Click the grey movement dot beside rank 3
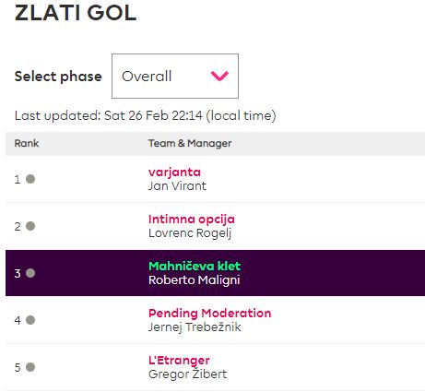 pos(30,273)
